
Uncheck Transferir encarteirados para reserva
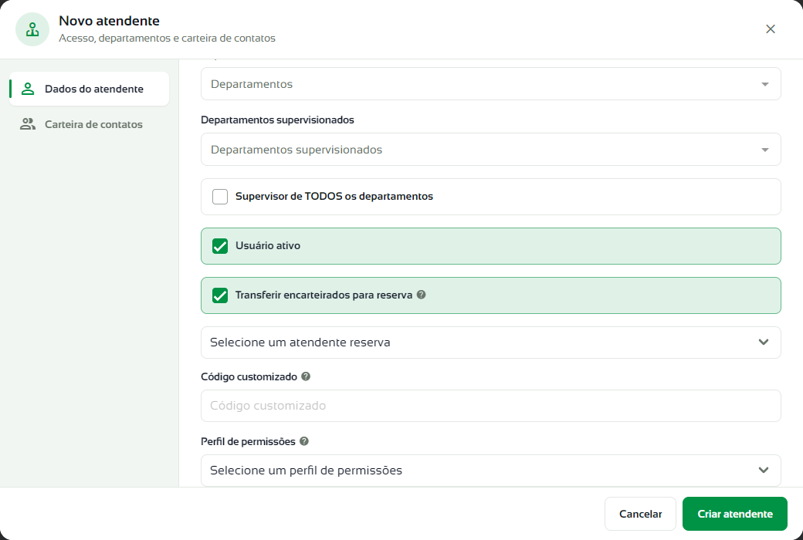[x=220, y=295]
